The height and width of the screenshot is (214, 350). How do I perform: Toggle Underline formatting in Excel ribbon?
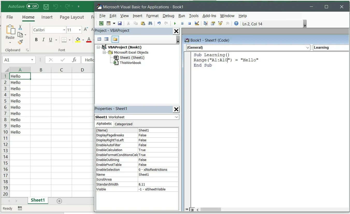51,40
